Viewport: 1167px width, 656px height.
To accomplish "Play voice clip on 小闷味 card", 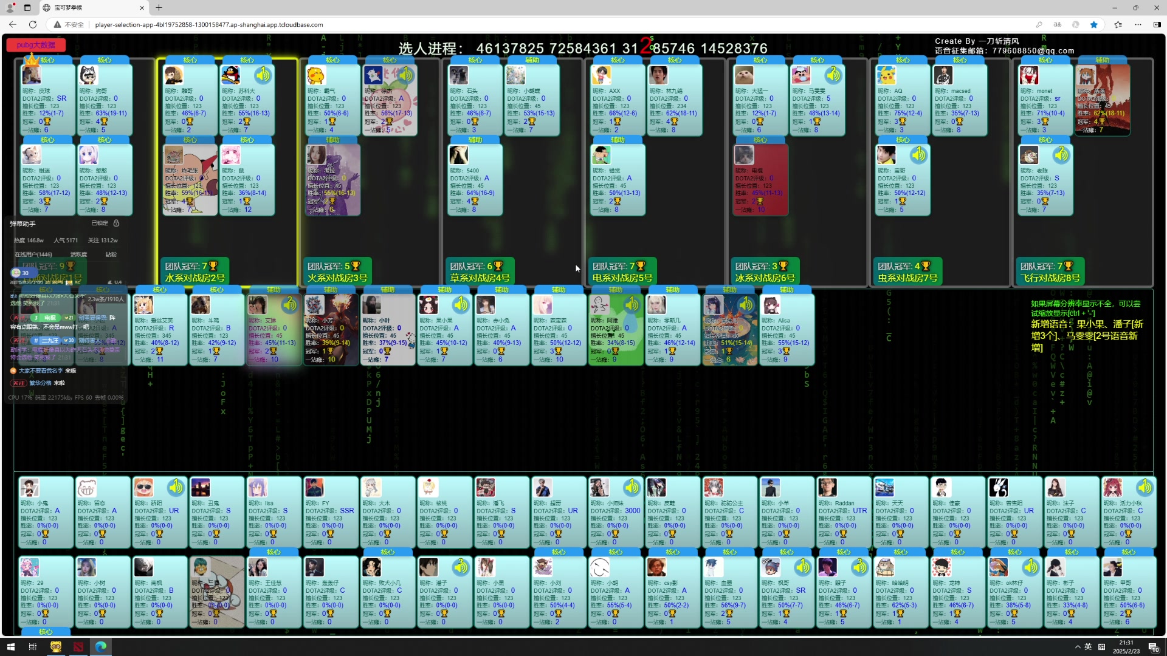I will click(x=632, y=487).
